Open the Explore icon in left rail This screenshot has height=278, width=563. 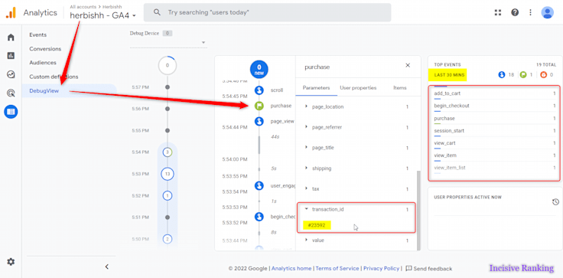[x=11, y=74]
